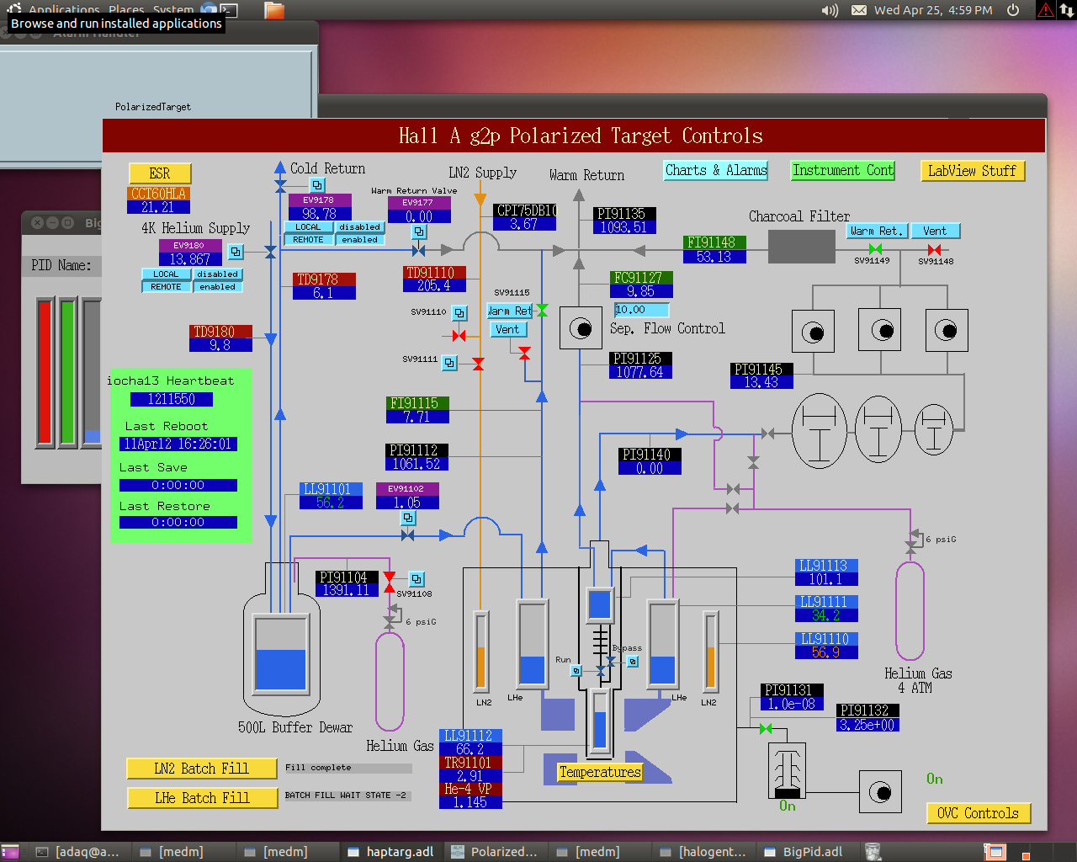Switch to BigPid.adl taskbar window
This screenshot has width=1077, height=862.
tap(805, 852)
